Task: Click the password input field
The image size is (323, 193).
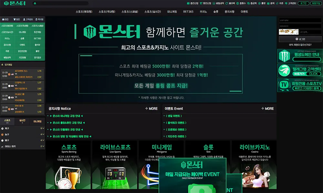Action: [x=300, y=26]
